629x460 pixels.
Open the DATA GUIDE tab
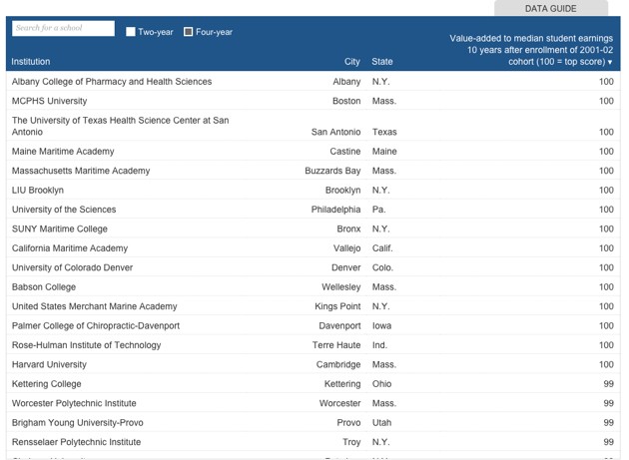(550, 8)
